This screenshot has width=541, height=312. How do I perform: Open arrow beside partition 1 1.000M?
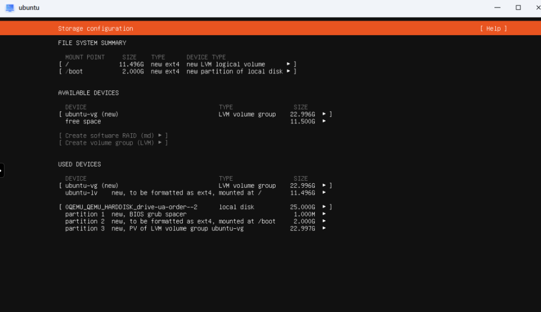324,214
